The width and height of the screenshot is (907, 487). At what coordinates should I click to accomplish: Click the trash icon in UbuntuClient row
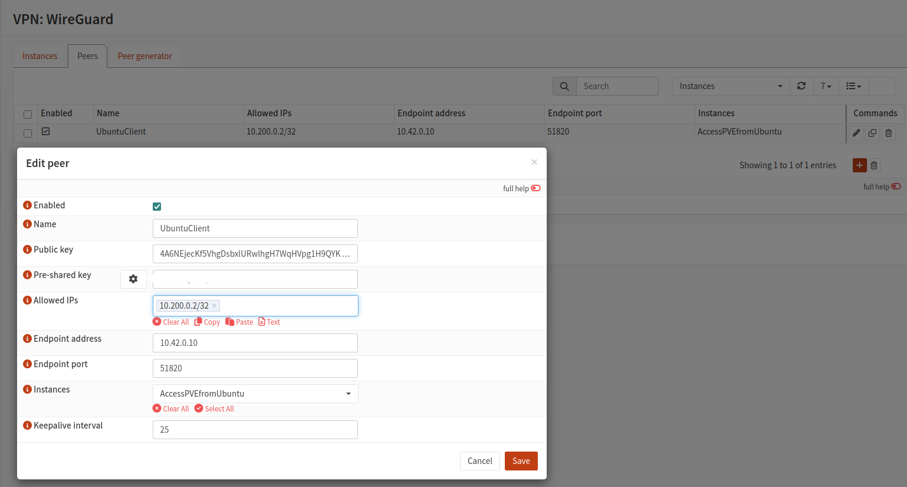click(888, 133)
